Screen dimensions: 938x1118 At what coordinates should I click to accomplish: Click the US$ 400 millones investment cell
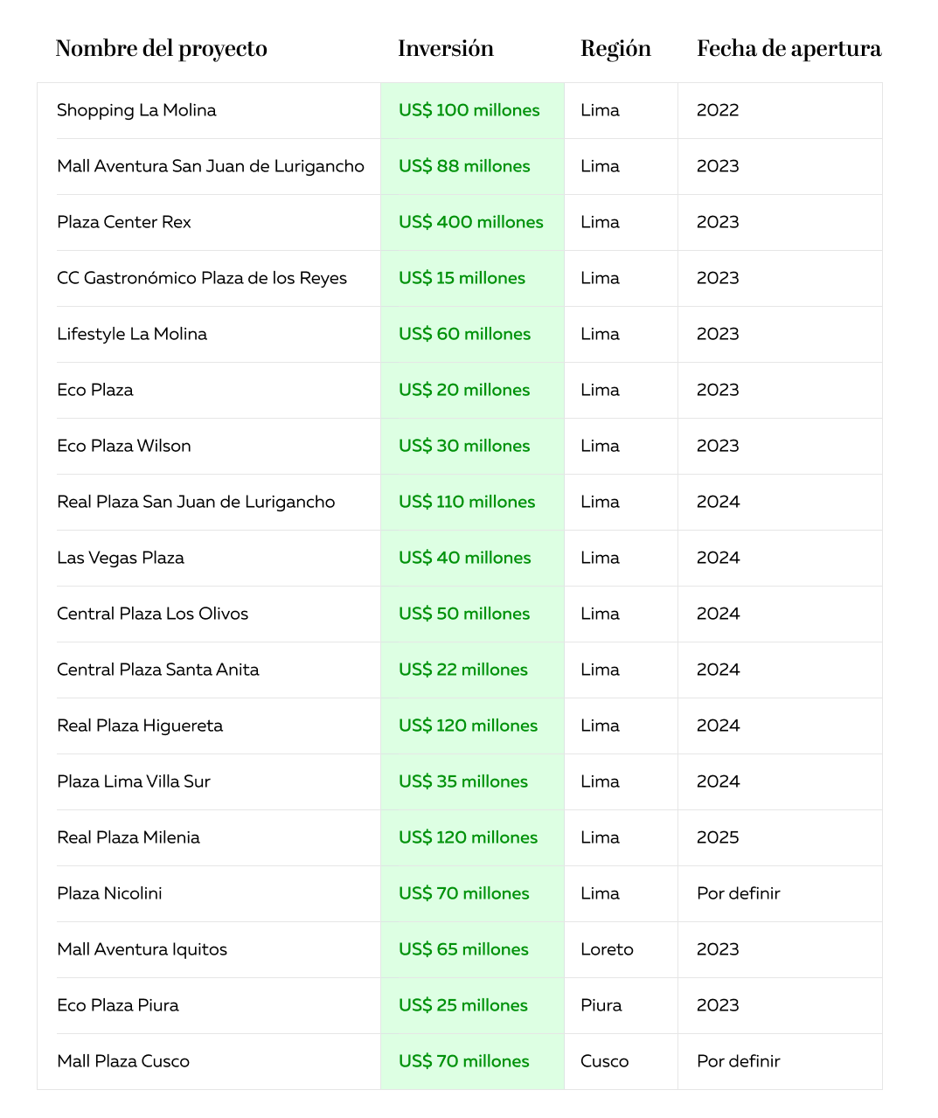pyautogui.click(x=470, y=222)
